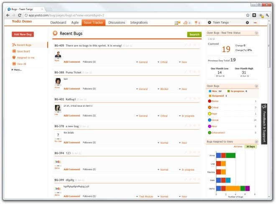The image size is (276, 204).
Task: Click the green In progress legend swatch
Action: pos(228,91)
